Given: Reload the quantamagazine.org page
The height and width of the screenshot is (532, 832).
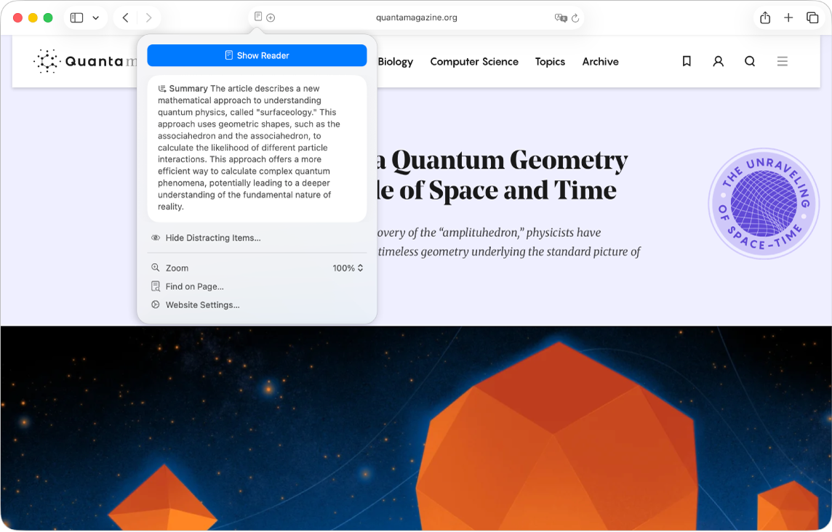Looking at the screenshot, I should click(x=577, y=17).
